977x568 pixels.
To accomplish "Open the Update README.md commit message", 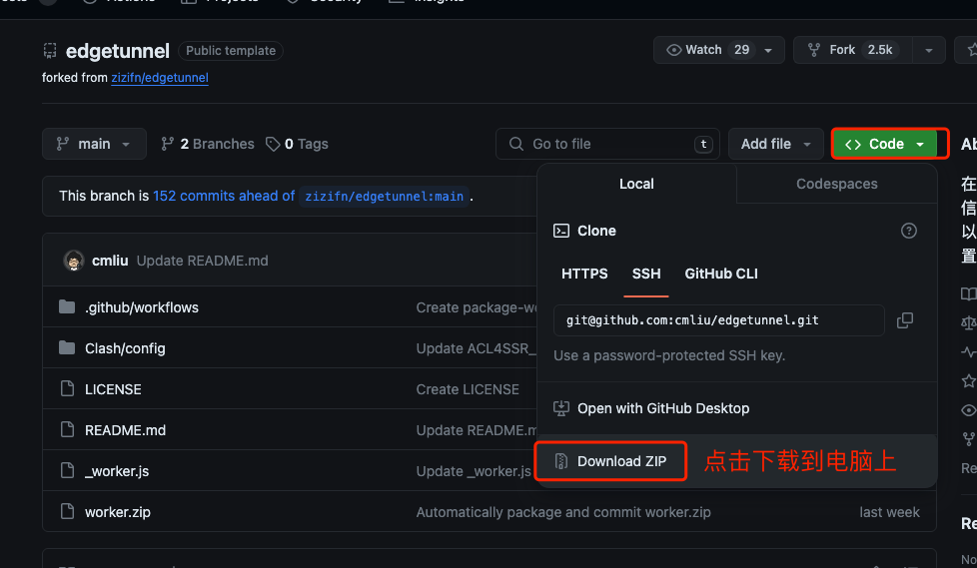I will click(x=203, y=261).
